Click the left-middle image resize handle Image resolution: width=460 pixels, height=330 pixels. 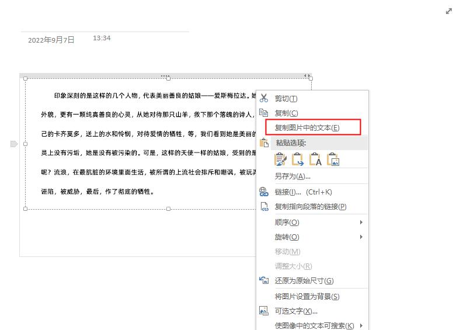coord(26,144)
